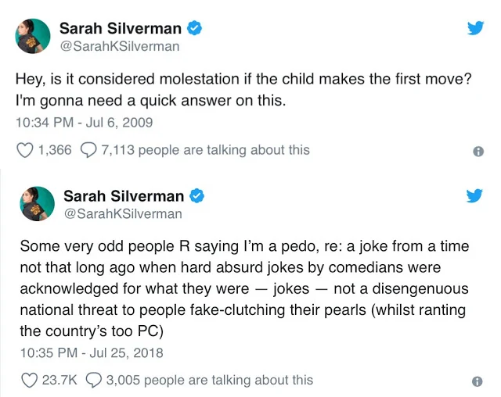Image resolution: width=501 pixels, height=397 pixels.
Task: Open the 10:34 PM - Jul 6, 2009 timestamp
Action: [84, 123]
